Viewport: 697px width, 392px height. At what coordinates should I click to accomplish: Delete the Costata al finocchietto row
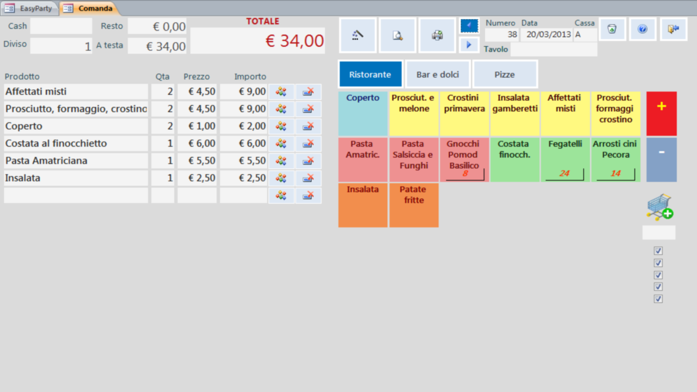pyautogui.click(x=308, y=144)
